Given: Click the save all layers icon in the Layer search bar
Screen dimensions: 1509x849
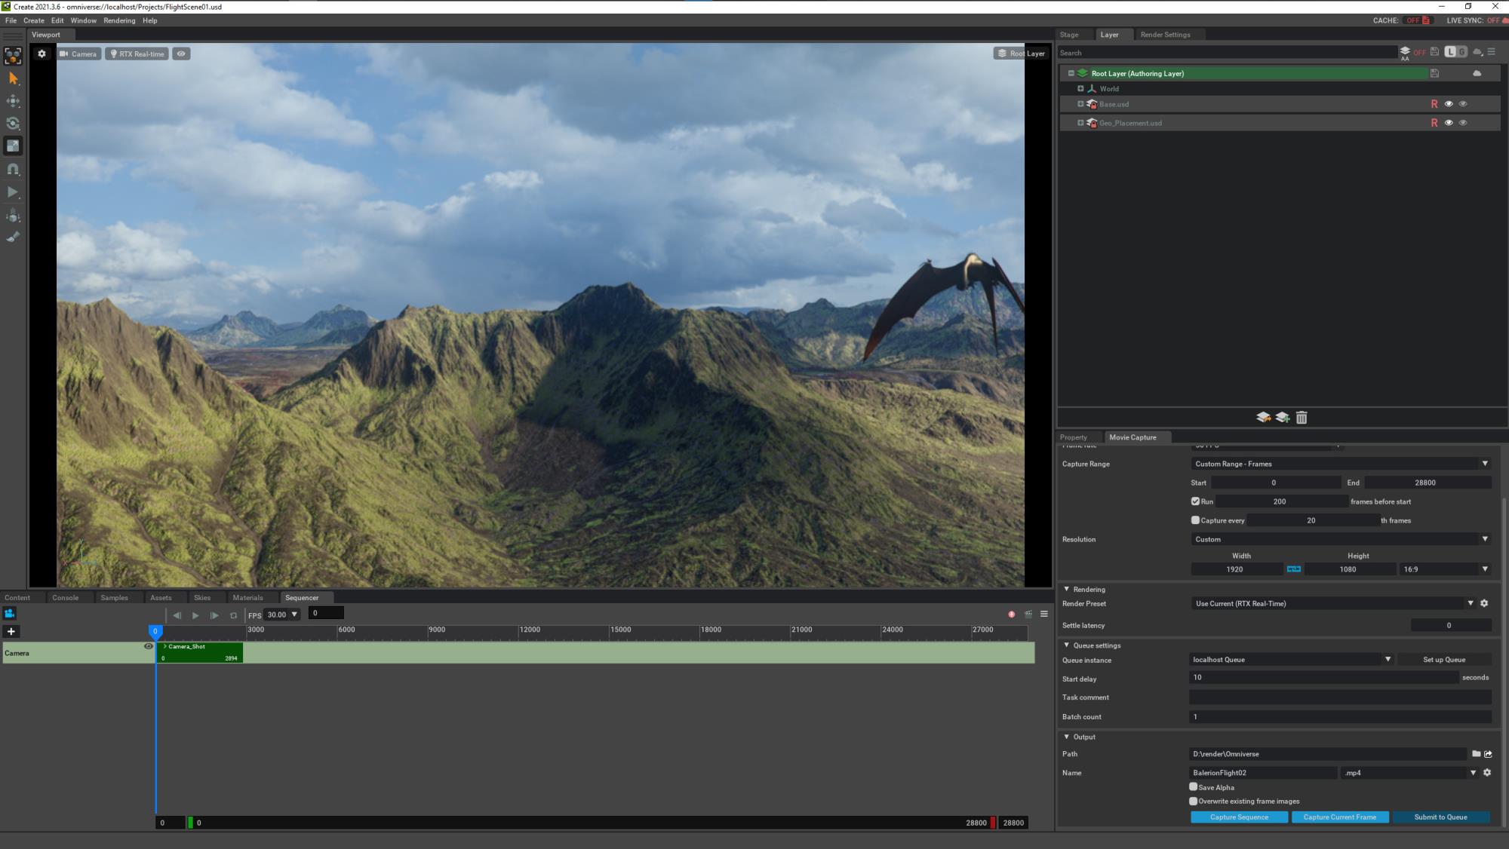Looking at the screenshot, I should [x=1434, y=52].
